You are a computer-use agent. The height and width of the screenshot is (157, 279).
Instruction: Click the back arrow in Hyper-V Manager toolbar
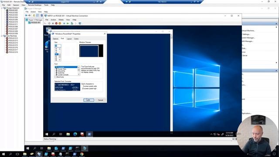point(26,16)
